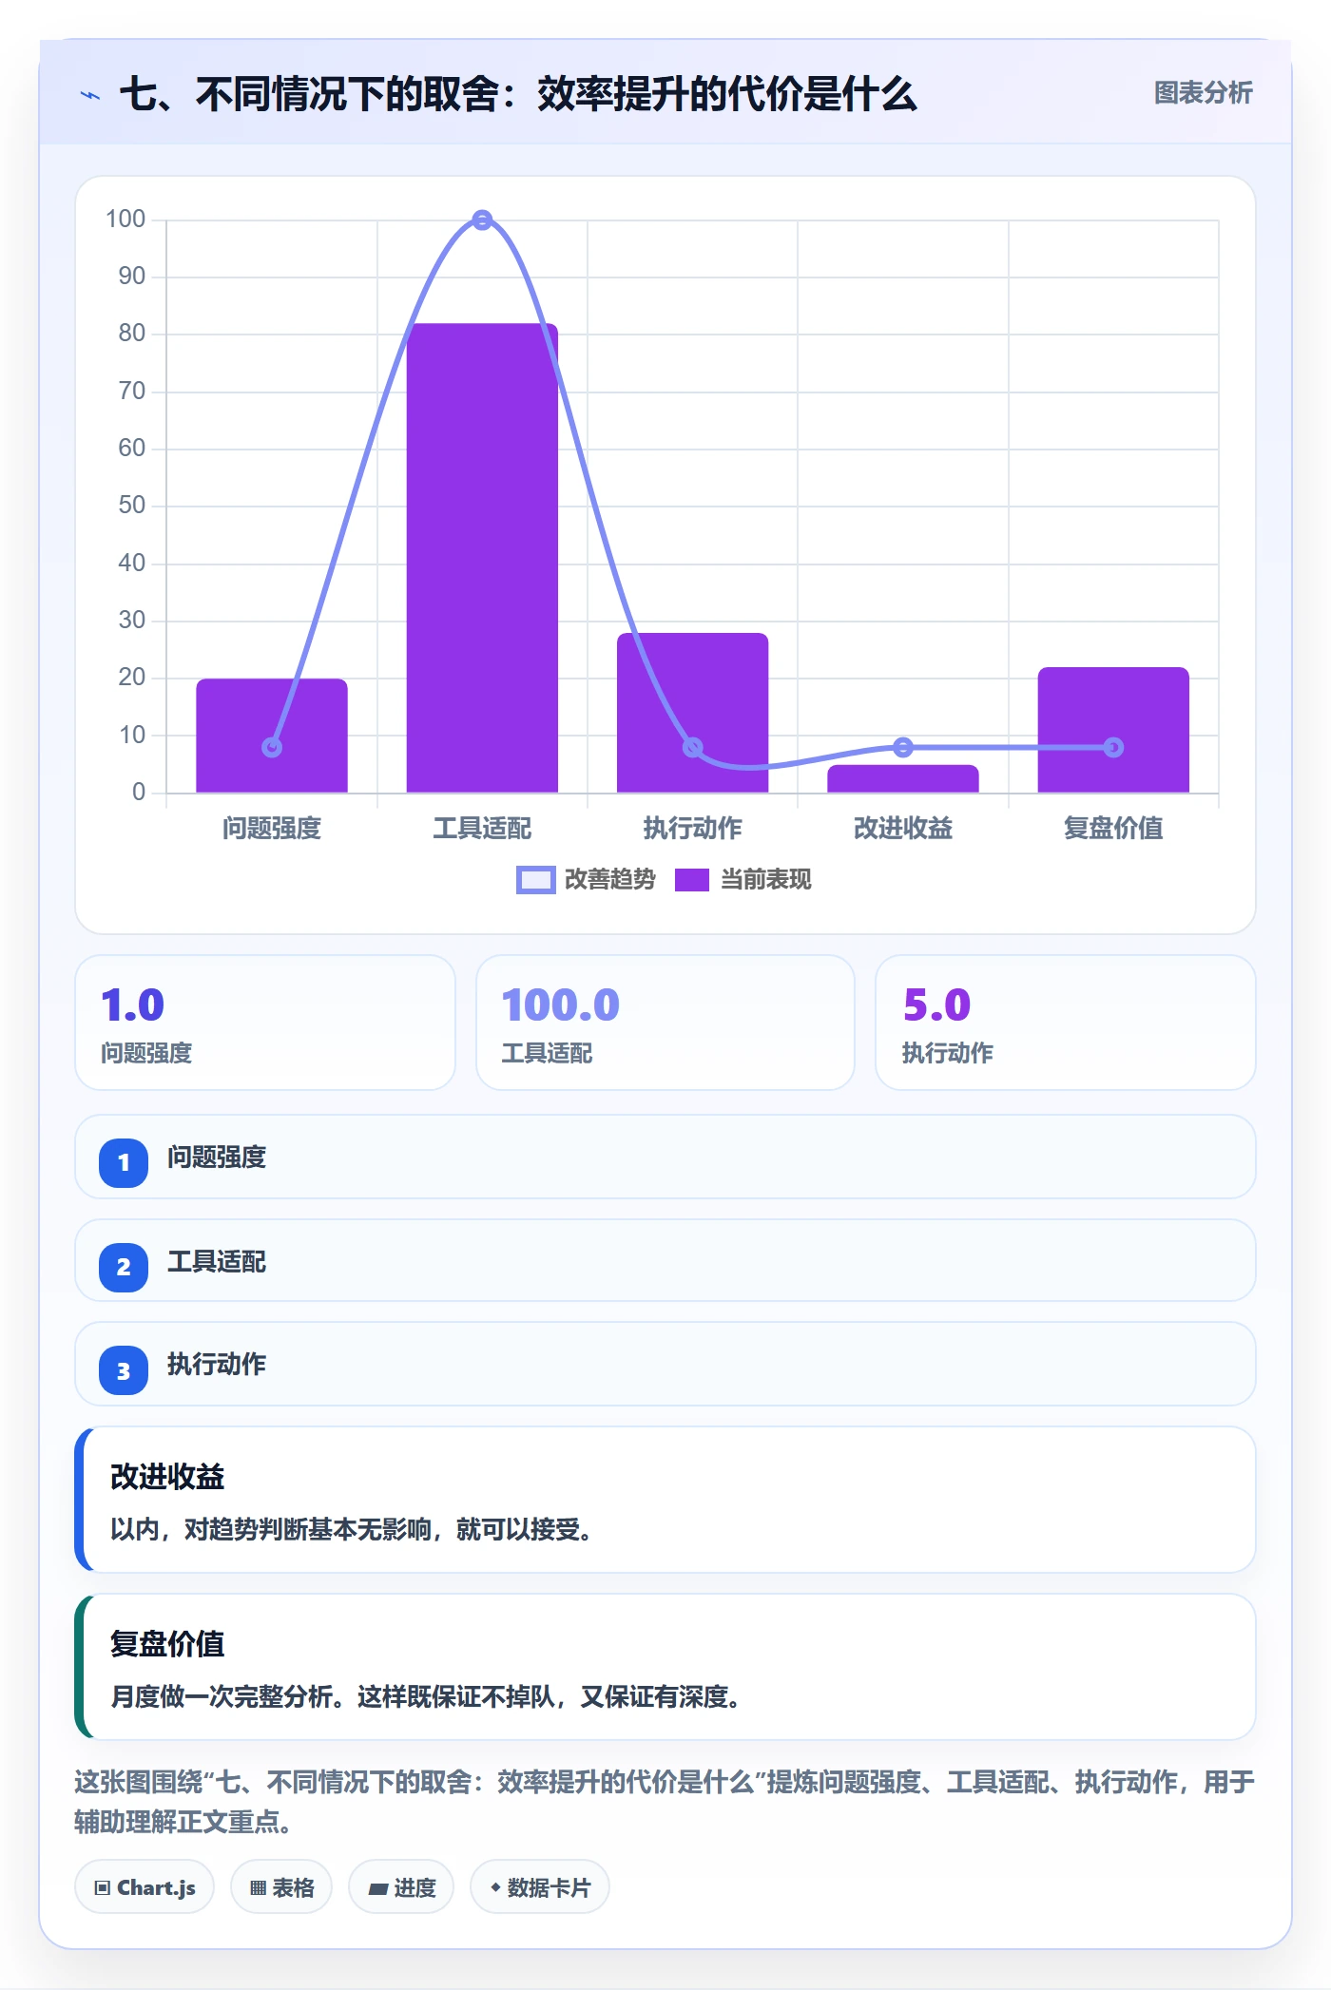Click text 月度做一次完整分析。这样既保证不掉队，又保证有深度。

[x=425, y=1697]
